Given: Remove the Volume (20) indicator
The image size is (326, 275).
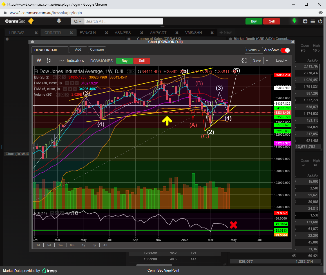Looking at the screenshot, I should pyautogui.click(x=67, y=95).
